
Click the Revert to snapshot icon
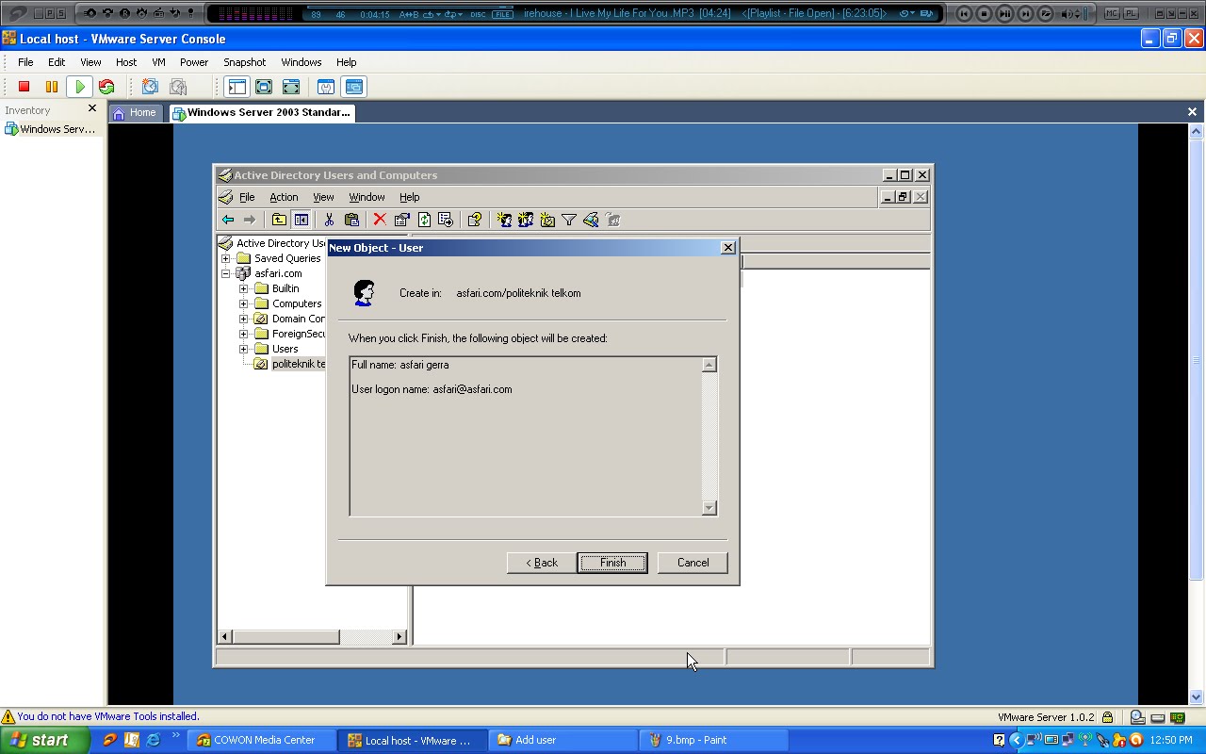click(x=178, y=87)
